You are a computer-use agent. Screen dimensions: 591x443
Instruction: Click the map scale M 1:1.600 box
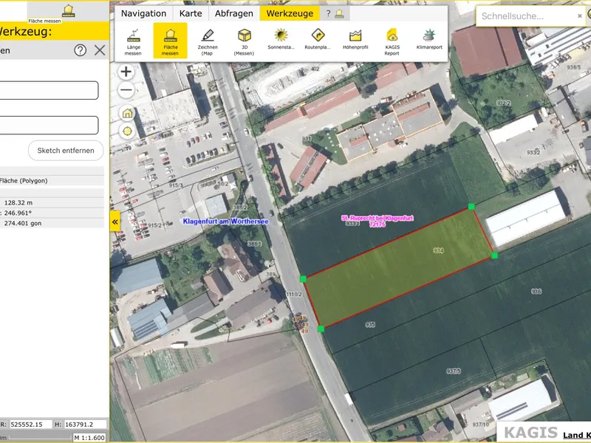coord(90,437)
